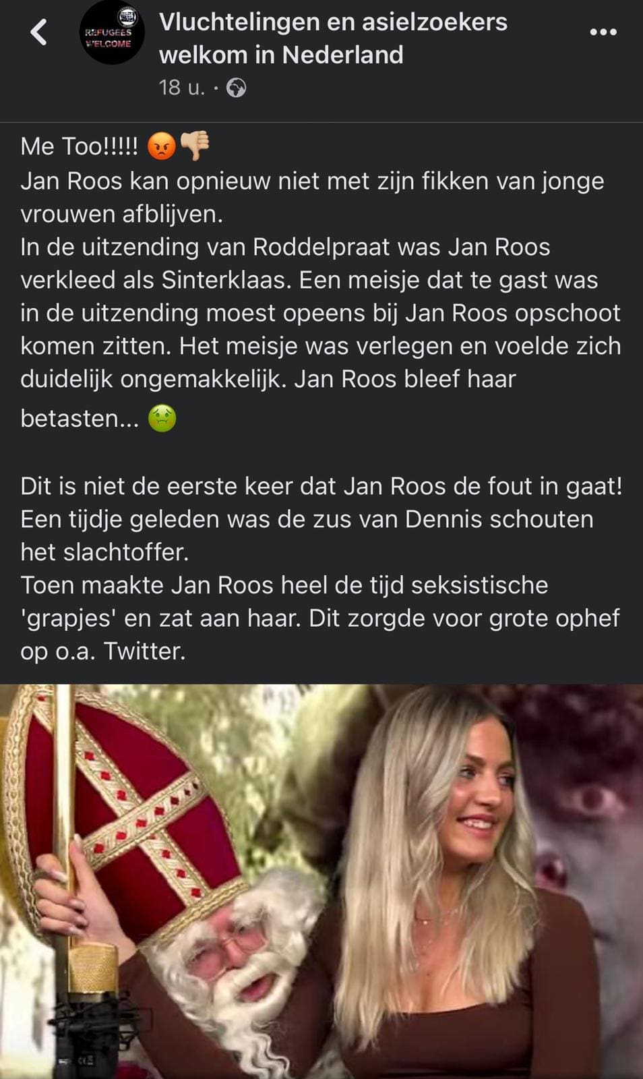Image resolution: width=643 pixels, height=1079 pixels.
Task: Open the Refugees Welcome page avatar
Action: click(x=111, y=32)
